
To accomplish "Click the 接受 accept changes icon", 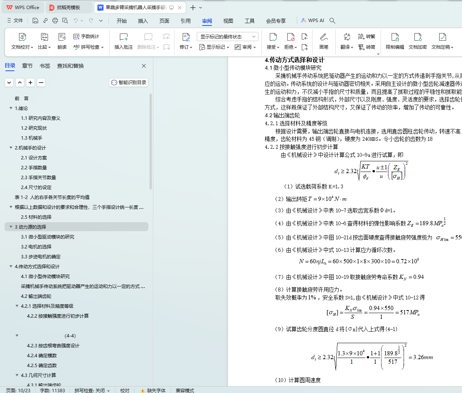I will pyautogui.click(x=273, y=37).
